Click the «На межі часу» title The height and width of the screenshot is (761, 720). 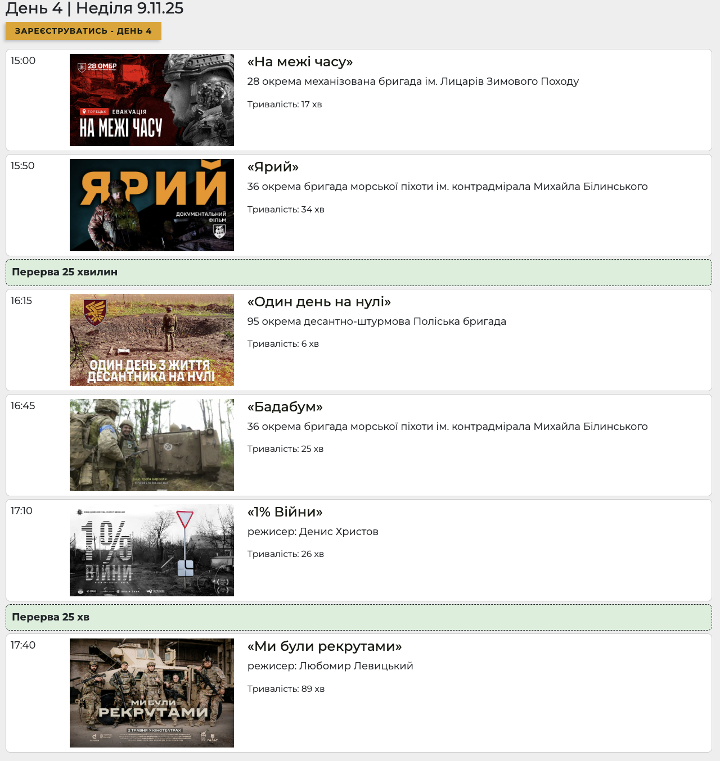coord(300,62)
